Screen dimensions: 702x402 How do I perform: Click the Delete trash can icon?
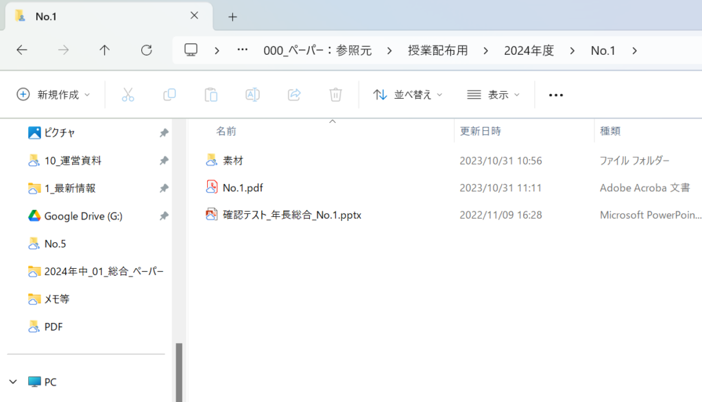point(335,95)
